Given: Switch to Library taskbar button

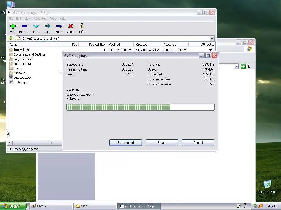Looking at the screenshot, I should pyautogui.click(x=51, y=206).
